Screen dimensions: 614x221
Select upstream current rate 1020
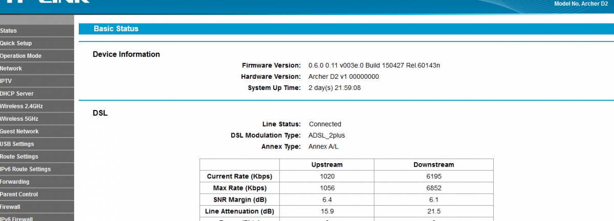pos(327,176)
